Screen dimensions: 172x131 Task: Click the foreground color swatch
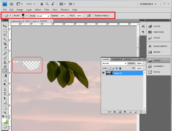[x=4, y=120]
